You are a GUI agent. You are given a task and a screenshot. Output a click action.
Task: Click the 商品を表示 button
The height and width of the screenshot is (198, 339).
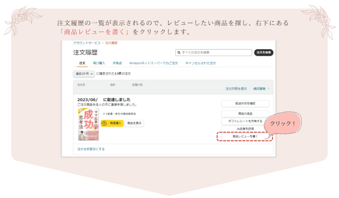click(x=134, y=123)
